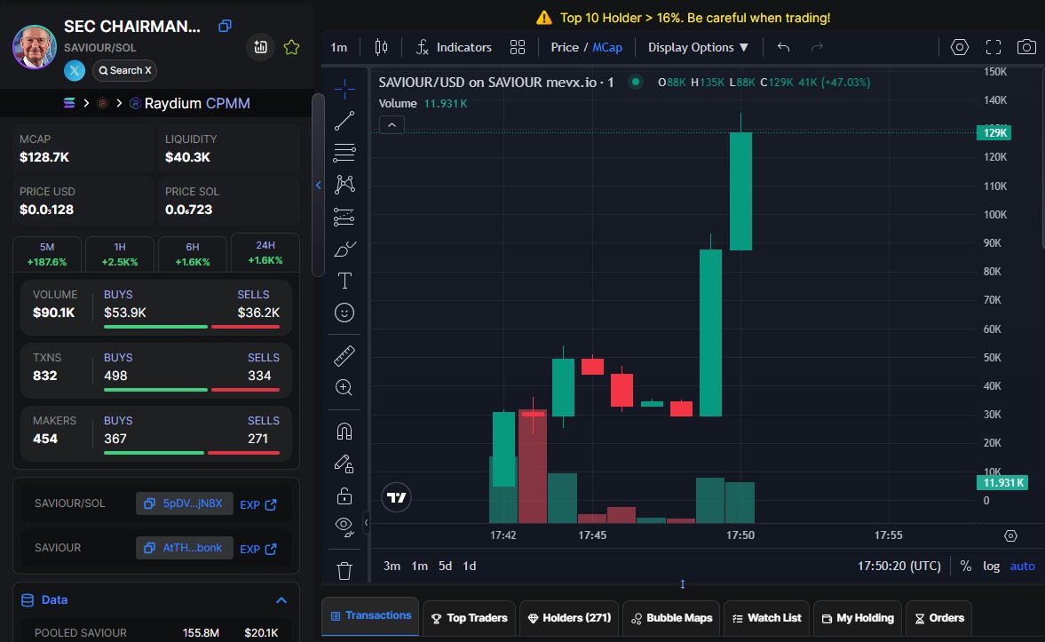Open the time axis settings gear
1045x642 pixels.
pyautogui.click(x=1011, y=536)
